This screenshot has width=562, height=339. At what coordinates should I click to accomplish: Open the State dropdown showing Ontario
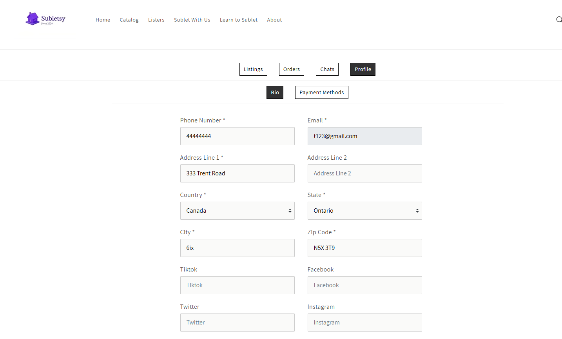pos(364,211)
